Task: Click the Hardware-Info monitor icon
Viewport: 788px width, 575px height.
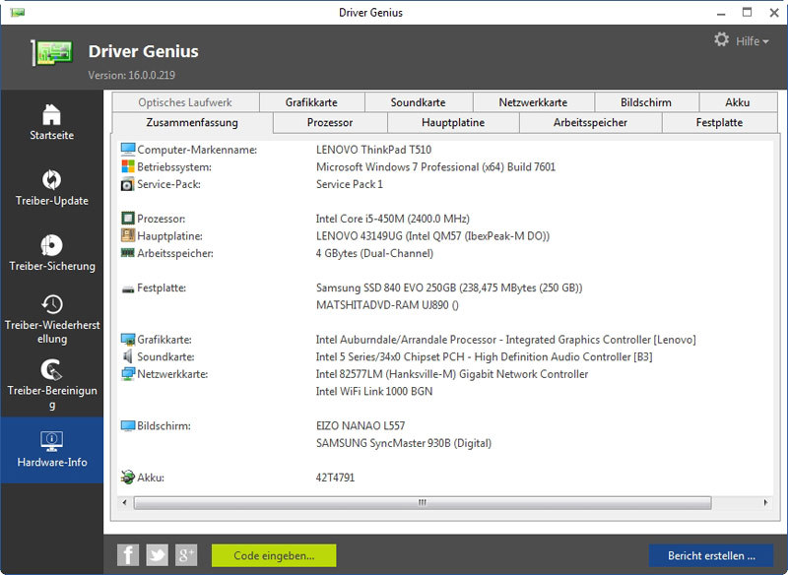Action: tap(51, 440)
